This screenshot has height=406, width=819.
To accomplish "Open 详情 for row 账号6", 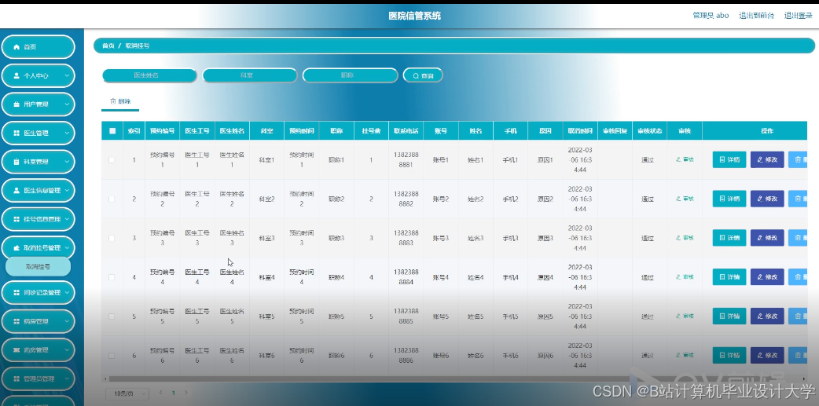I will (x=729, y=356).
